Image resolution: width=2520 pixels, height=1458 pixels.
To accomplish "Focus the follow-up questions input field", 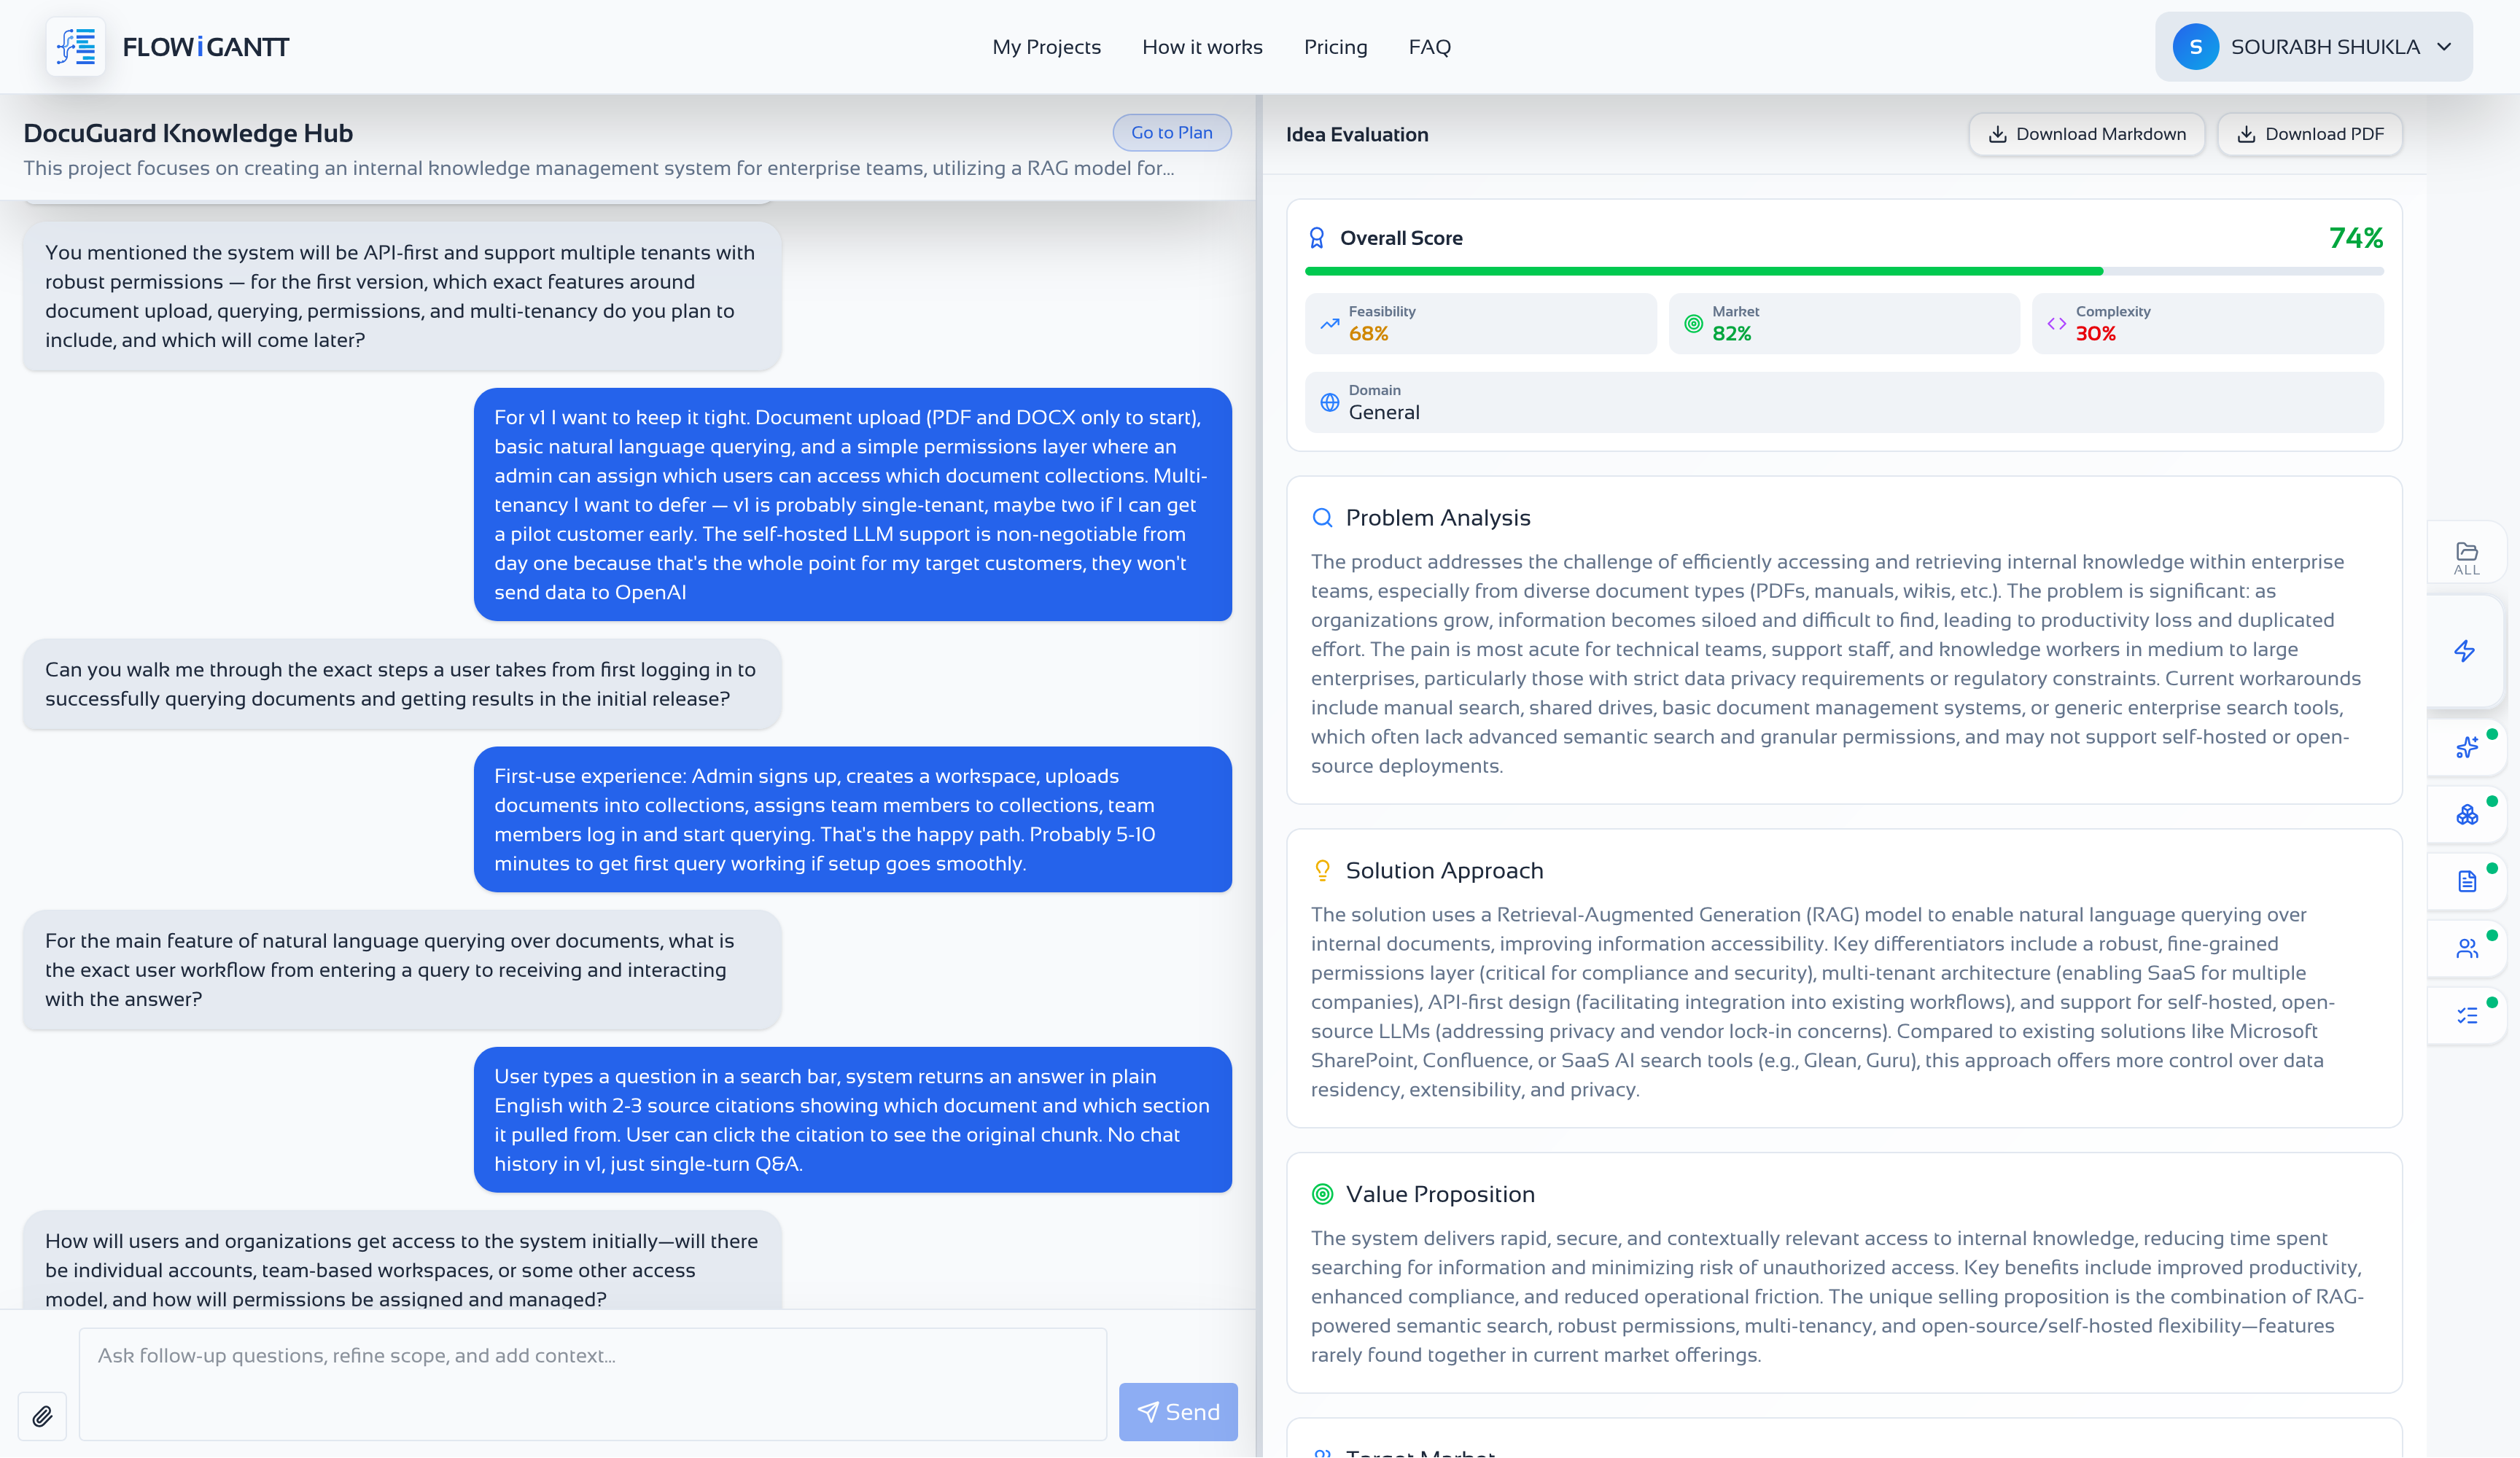I will [x=592, y=1384].
